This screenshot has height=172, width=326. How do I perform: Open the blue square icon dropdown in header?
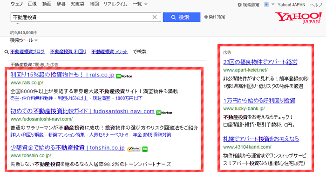pyautogui.click(x=269, y=4)
